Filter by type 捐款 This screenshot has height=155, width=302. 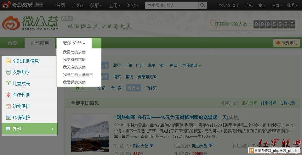(x=117, y=77)
